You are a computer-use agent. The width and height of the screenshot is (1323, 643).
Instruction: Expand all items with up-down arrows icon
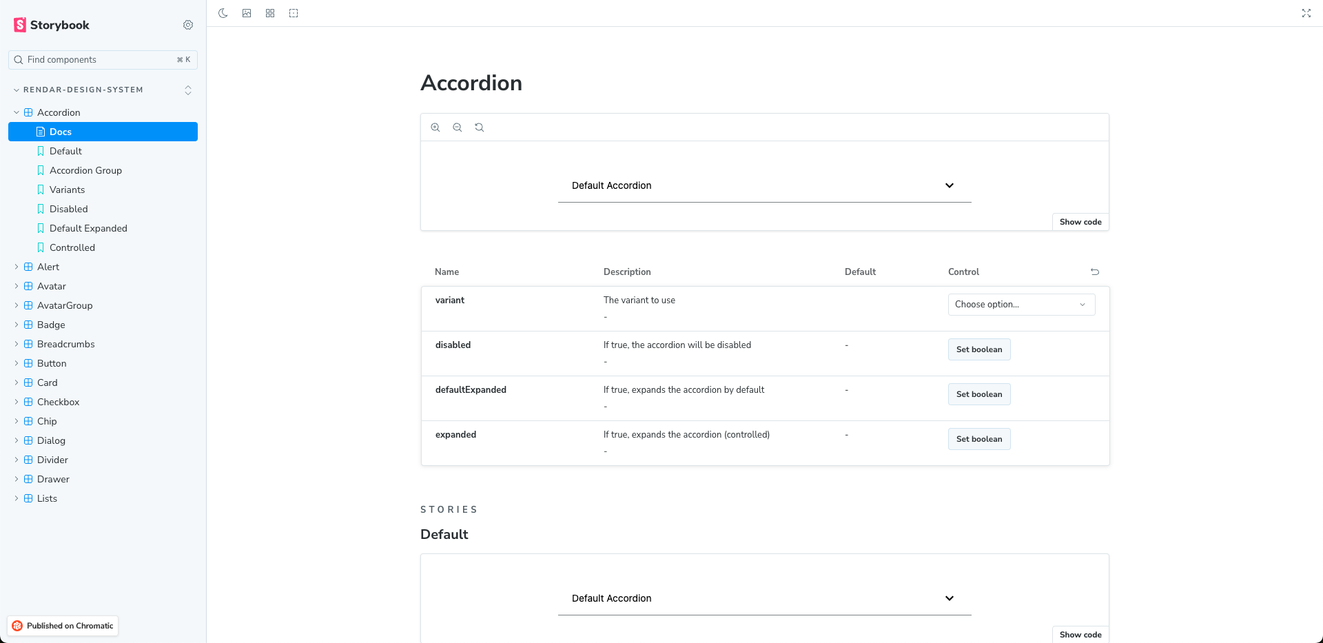point(188,90)
